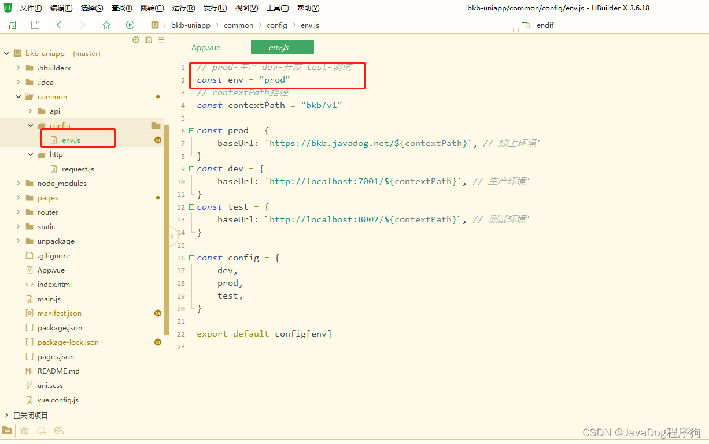Click the project icon in breadcrumb bar
The image size is (709, 444).
point(155,25)
